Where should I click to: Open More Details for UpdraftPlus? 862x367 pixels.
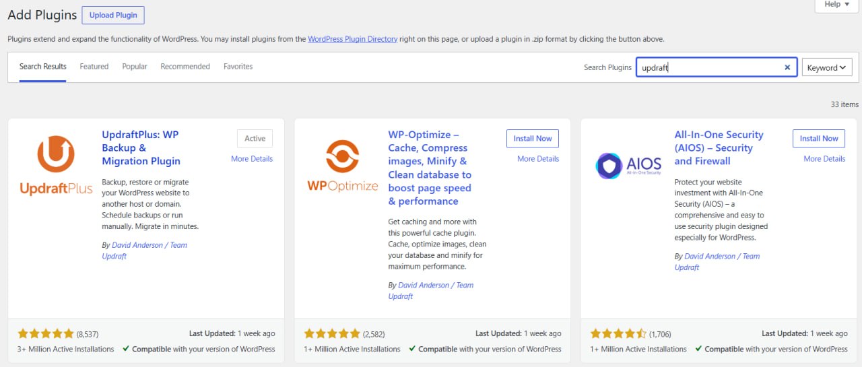[252, 159]
